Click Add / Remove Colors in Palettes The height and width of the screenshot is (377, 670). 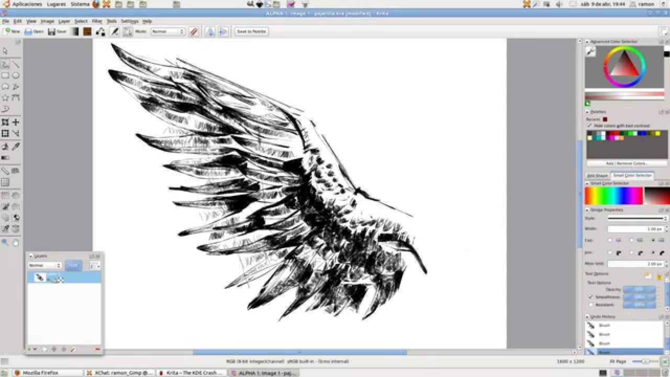627,163
